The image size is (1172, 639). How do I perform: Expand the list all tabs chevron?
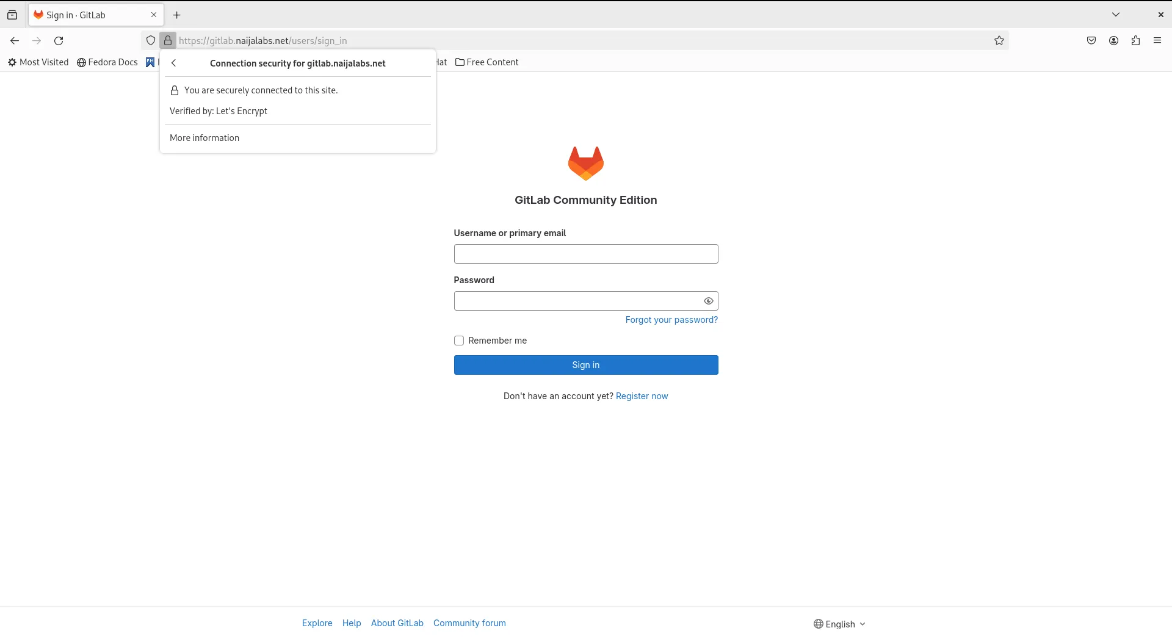coord(1116,15)
